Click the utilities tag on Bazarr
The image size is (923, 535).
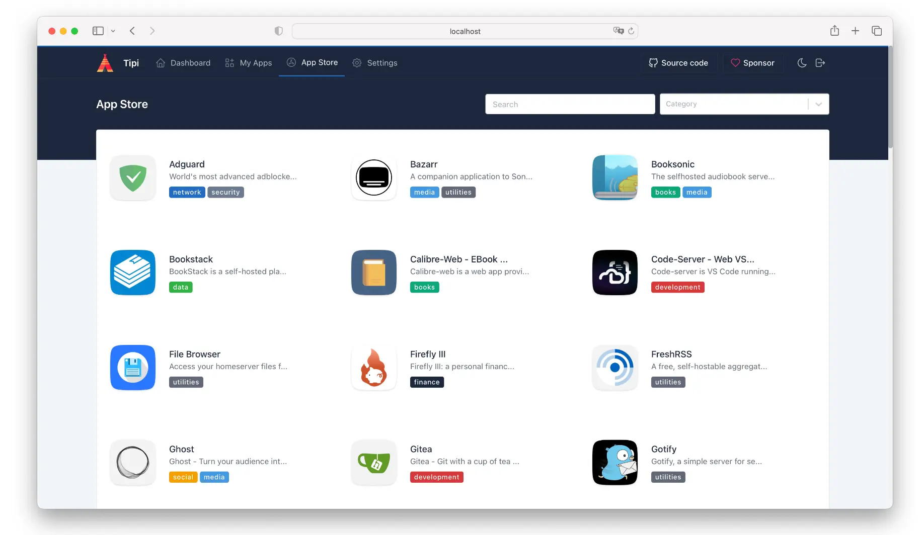coord(458,193)
